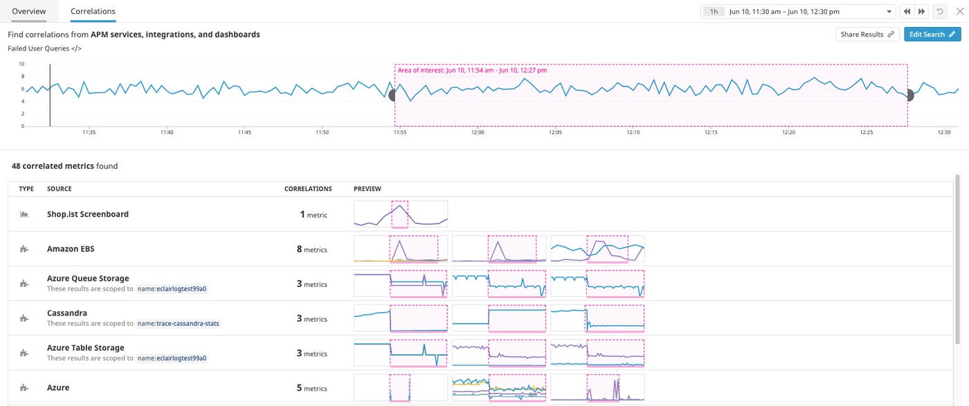Open the time range dropdown
The width and height of the screenshot is (969, 406).
click(x=889, y=10)
